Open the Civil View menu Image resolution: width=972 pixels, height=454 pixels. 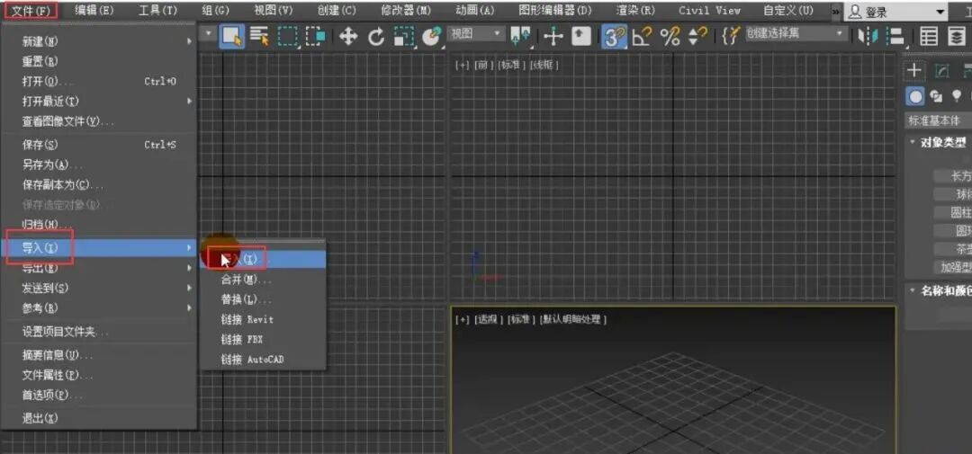[709, 11]
